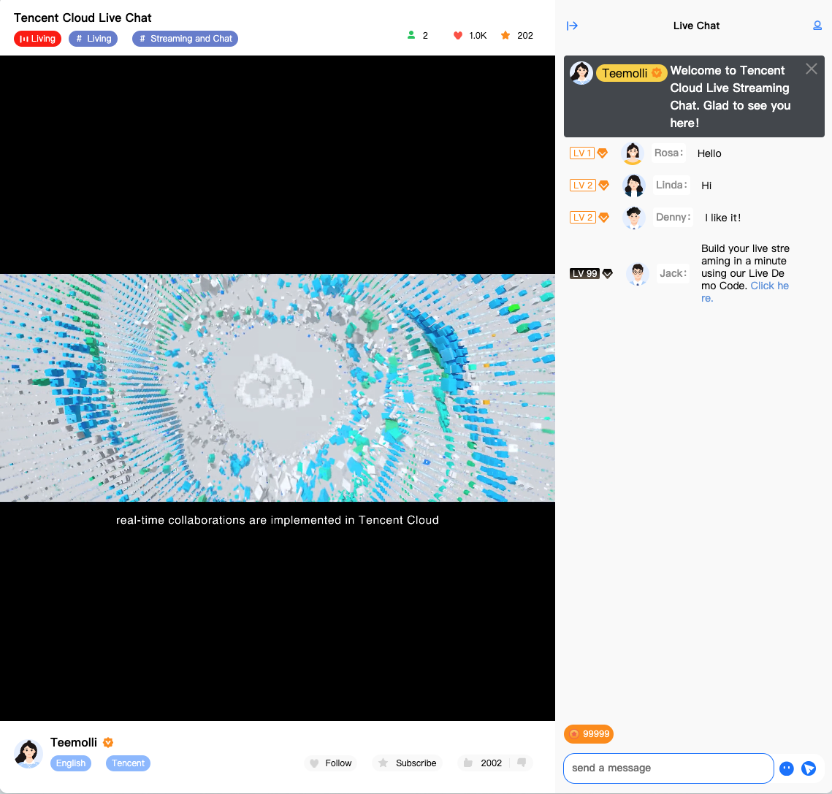The width and height of the screenshot is (832, 794).
Task: Click the LV 2 badge next to Linda
Action: (589, 186)
